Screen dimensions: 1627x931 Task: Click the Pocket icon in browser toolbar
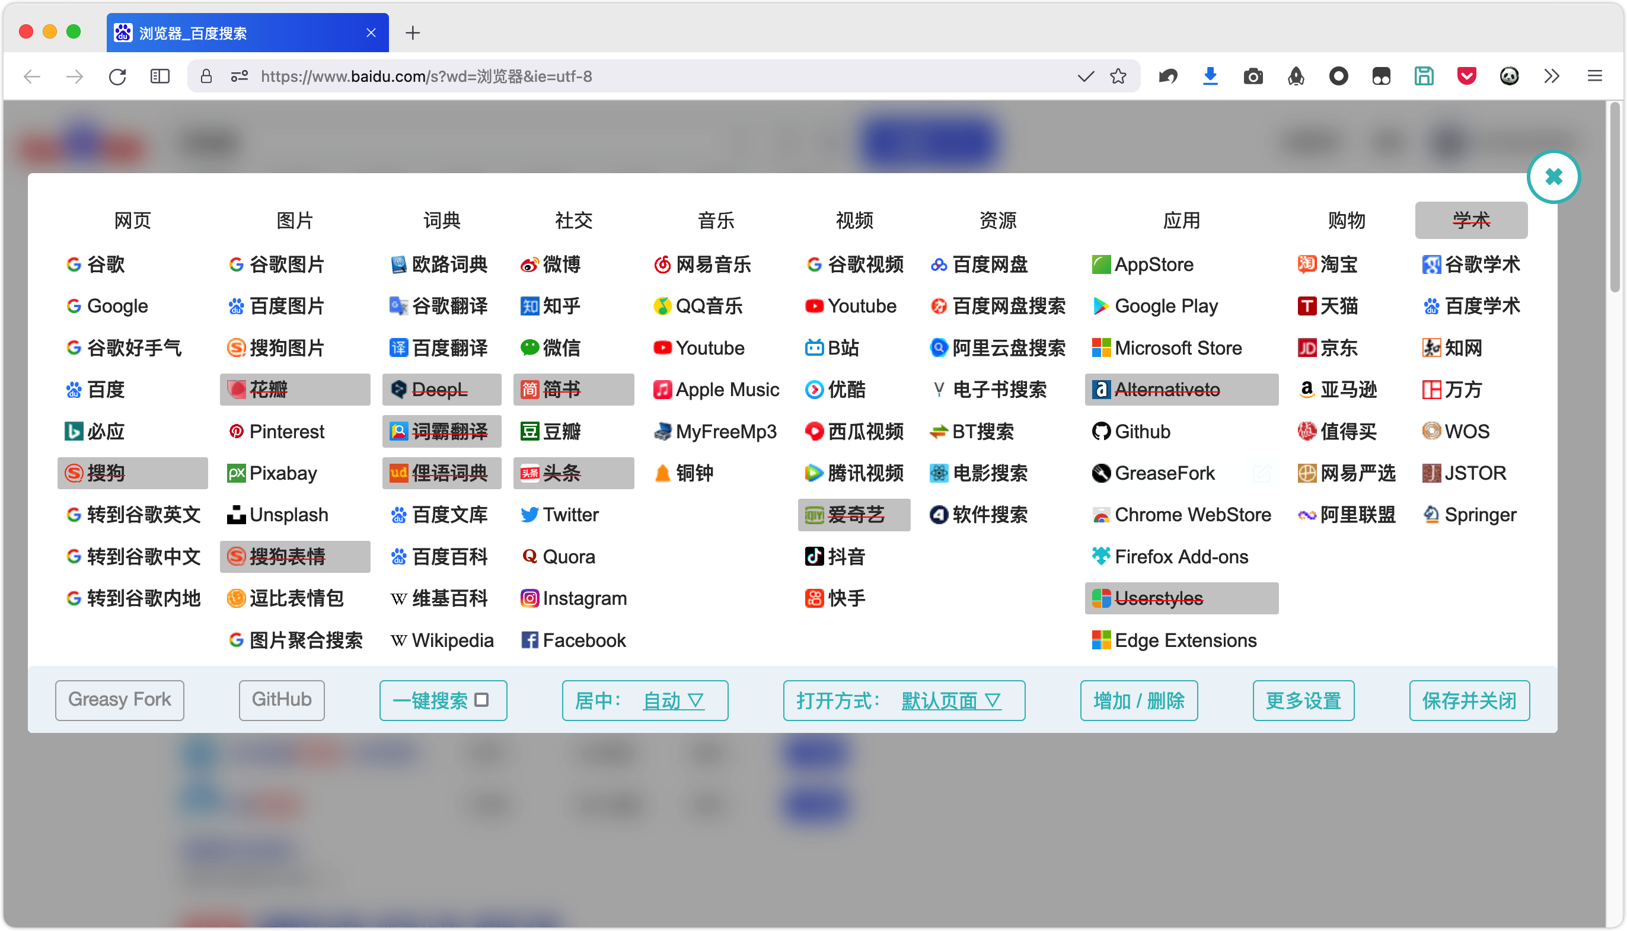pos(1466,76)
